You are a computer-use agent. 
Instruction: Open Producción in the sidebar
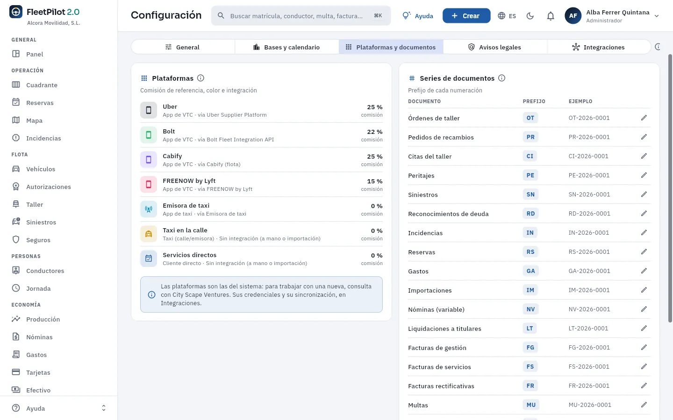[x=58, y=319]
